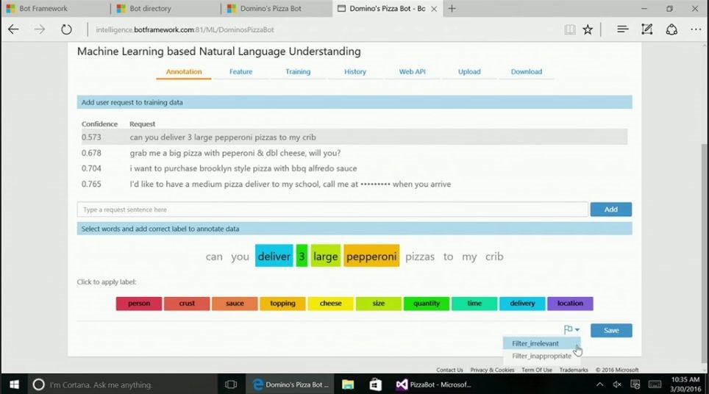Apply the red person label

[x=139, y=304]
